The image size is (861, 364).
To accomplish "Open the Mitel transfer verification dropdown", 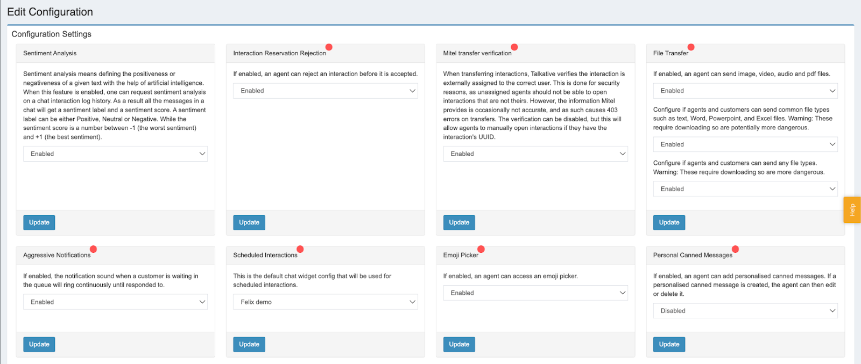I will [535, 154].
